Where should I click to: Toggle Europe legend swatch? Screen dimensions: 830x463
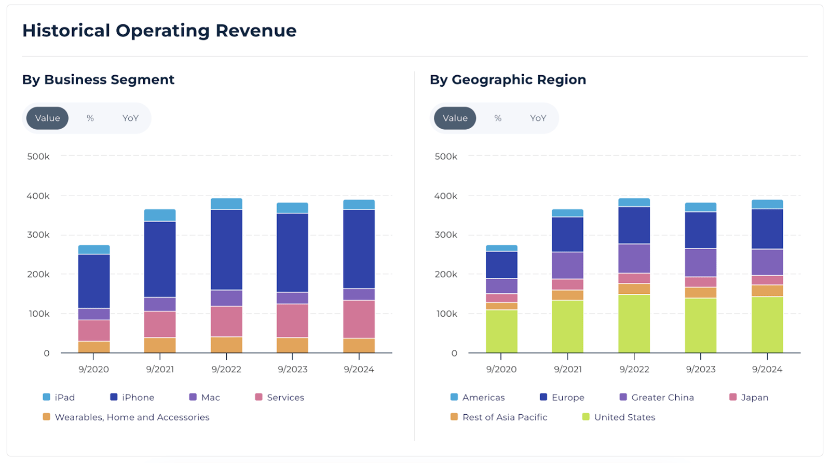543,397
